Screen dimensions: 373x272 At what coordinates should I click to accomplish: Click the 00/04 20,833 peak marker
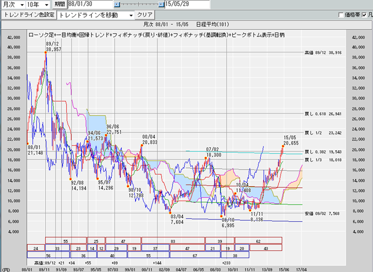(x=142, y=145)
